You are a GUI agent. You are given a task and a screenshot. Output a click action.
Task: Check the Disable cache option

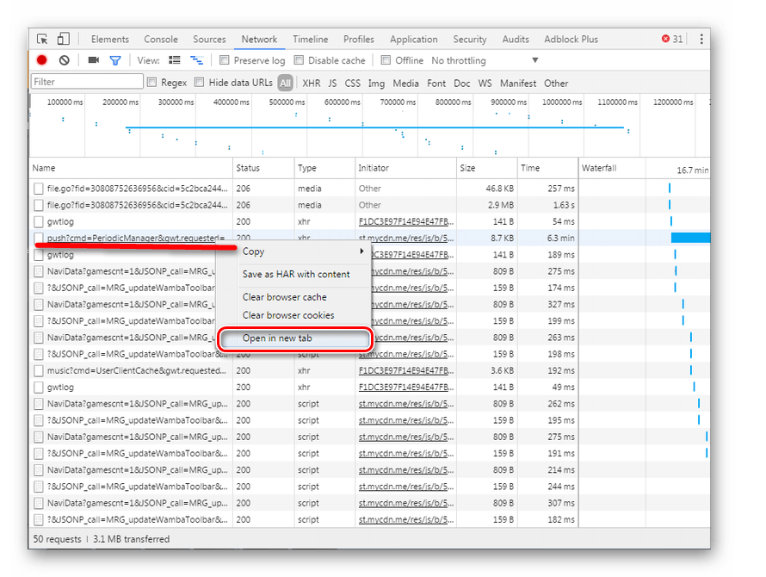pos(300,60)
